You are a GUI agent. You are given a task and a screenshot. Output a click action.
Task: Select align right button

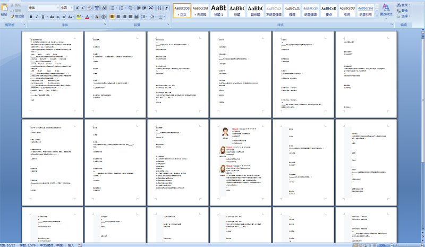coord(124,17)
